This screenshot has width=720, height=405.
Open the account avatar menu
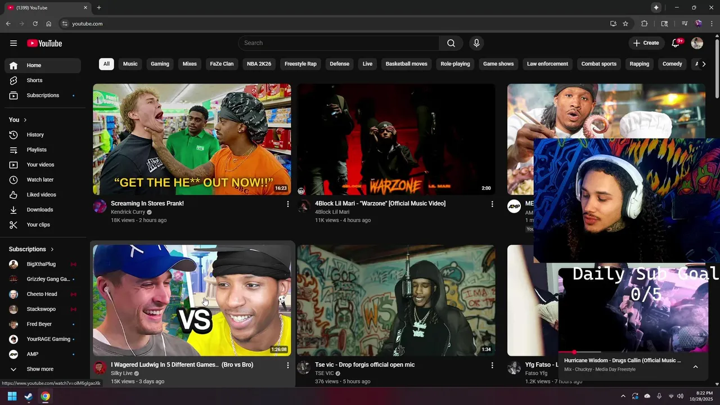pos(697,43)
